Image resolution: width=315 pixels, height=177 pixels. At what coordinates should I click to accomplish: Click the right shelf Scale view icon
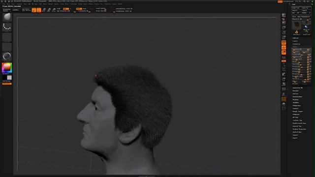pyautogui.click(x=283, y=79)
